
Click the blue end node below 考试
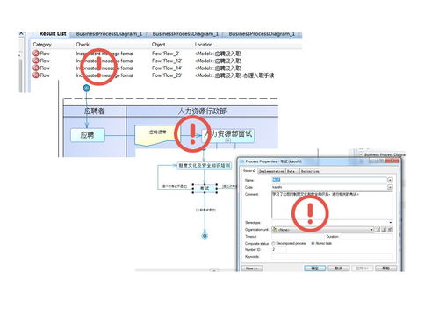point(205,236)
